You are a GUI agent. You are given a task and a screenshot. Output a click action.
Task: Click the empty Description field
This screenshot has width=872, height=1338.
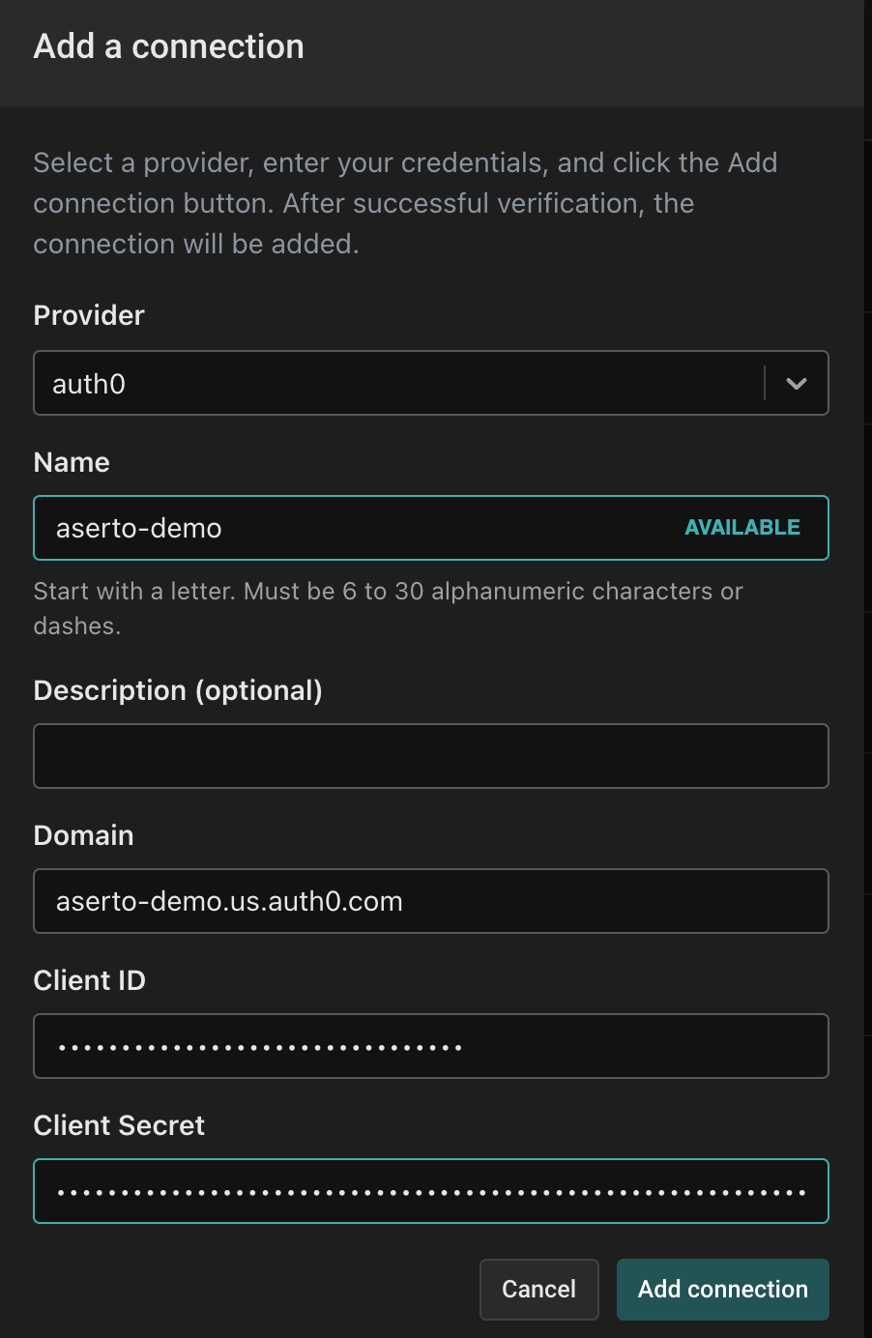[x=431, y=756]
